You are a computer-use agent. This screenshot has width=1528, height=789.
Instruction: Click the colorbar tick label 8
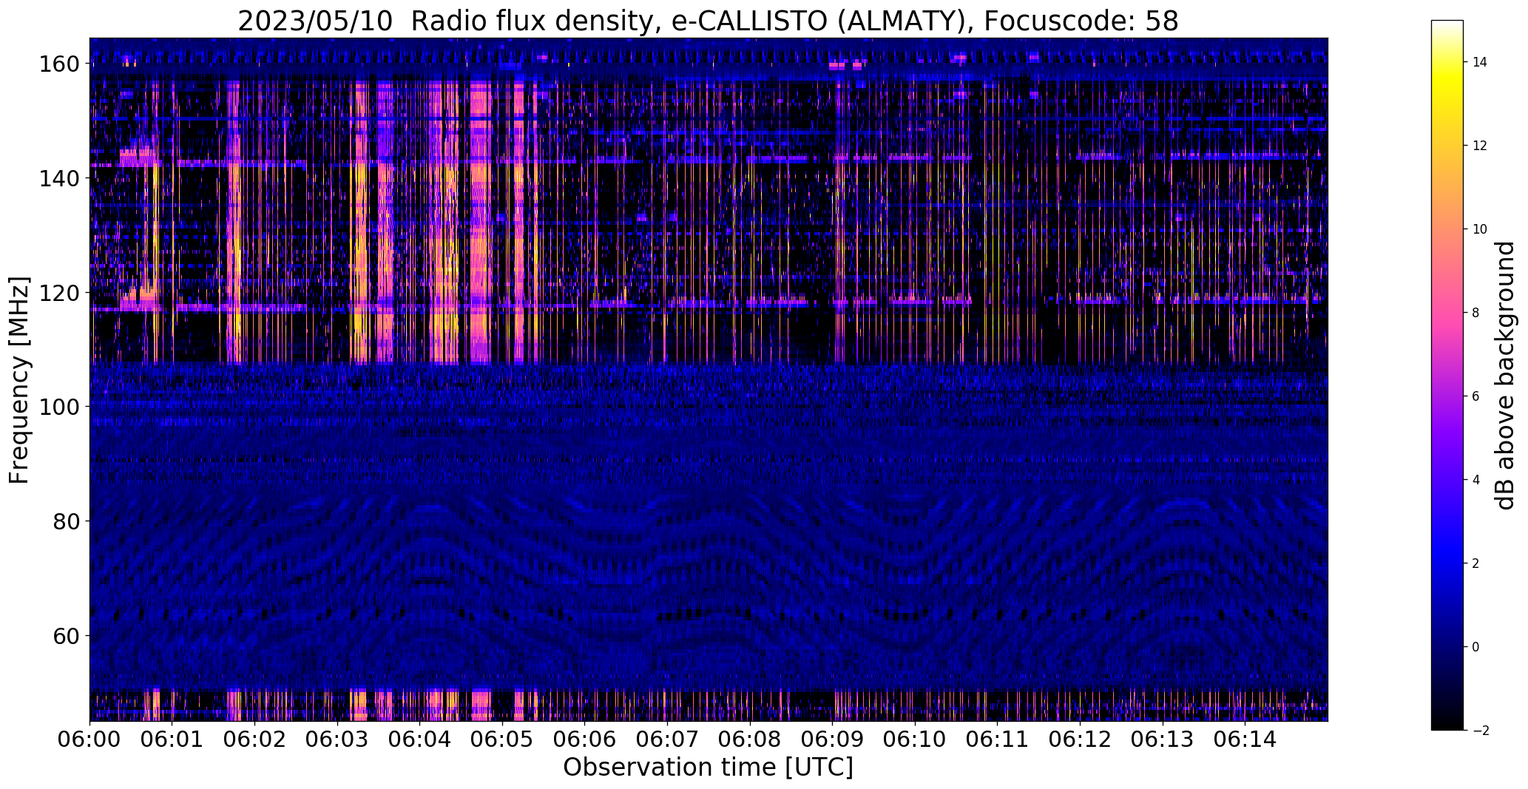[1476, 313]
